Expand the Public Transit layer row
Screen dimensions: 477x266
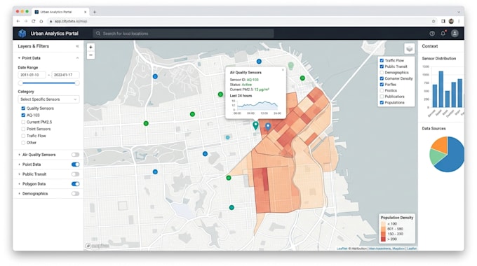(20, 174)
